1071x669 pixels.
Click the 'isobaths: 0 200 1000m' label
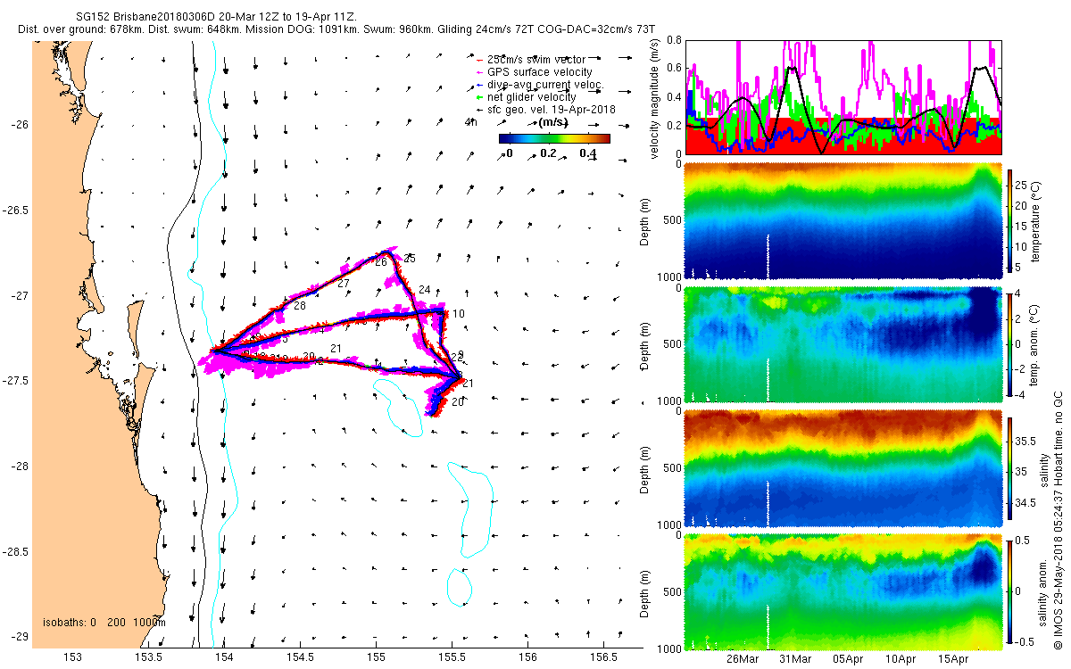pyautogui.click(x=97, y=622)
